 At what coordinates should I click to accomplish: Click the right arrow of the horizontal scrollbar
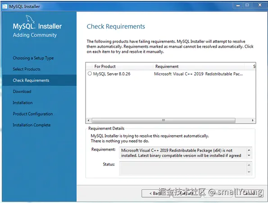(253, 120)
